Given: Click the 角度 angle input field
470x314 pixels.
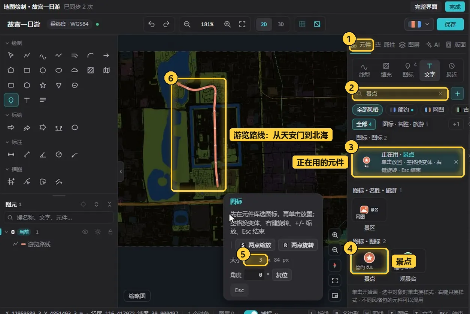Looking at the screenshot, I should [x=255, y=275].
